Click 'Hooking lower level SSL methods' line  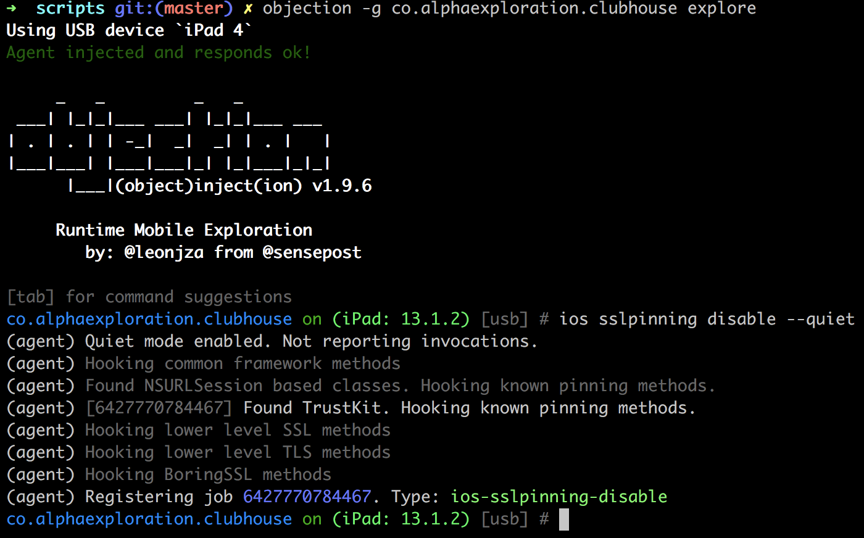pyautogui.click(x=238, y=430)
